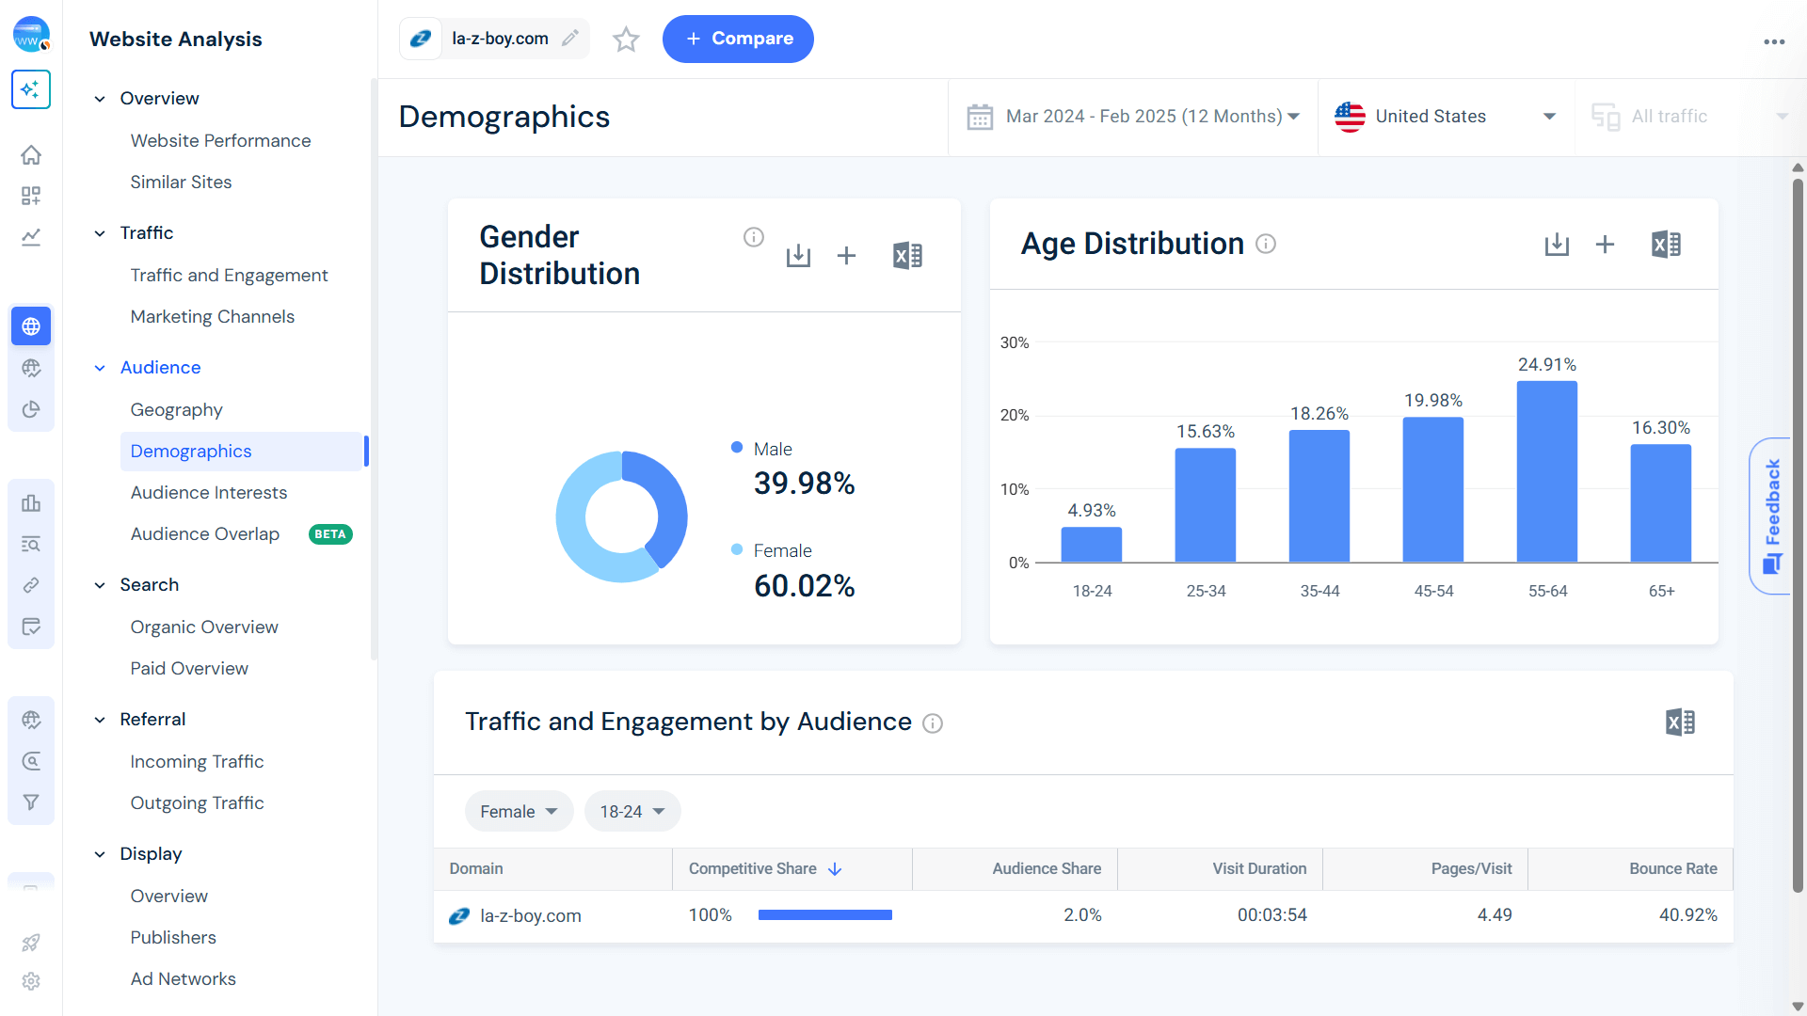This screenshot has width=1807, height=1016.
Task: Collapse the Traffic section in sidebar
Action: 100,233
